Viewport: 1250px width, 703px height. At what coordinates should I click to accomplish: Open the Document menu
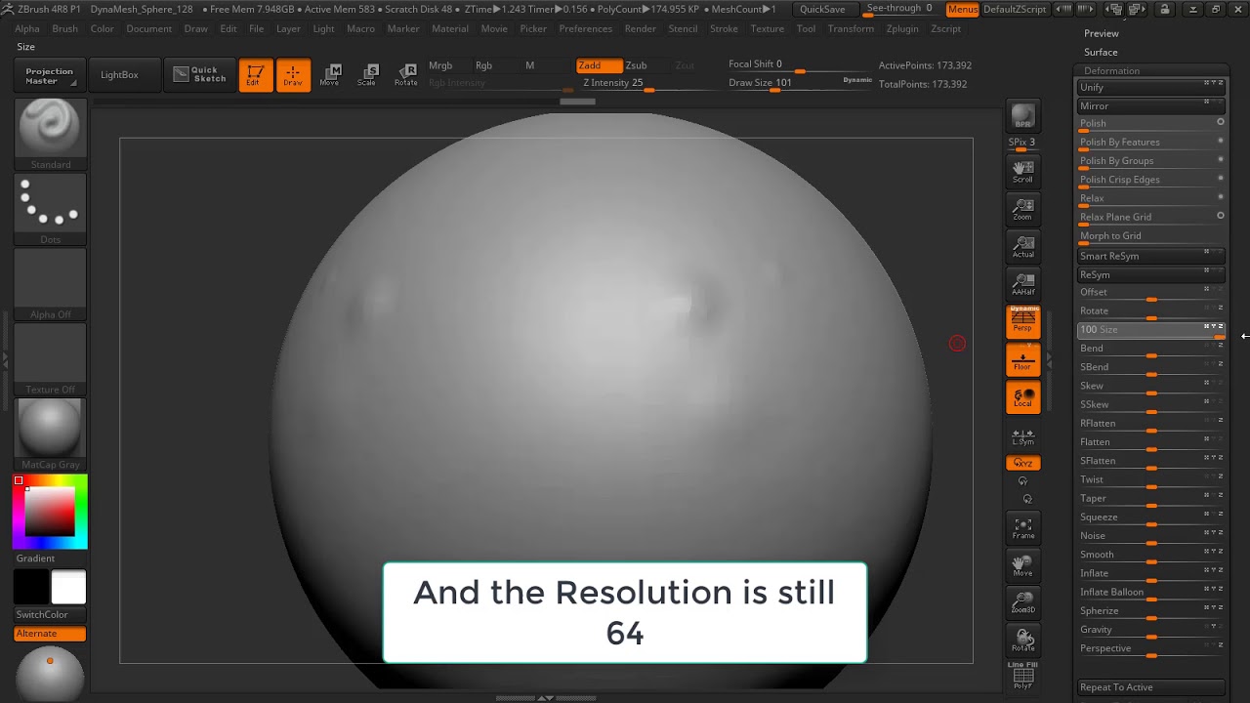[x=148, y=28]
